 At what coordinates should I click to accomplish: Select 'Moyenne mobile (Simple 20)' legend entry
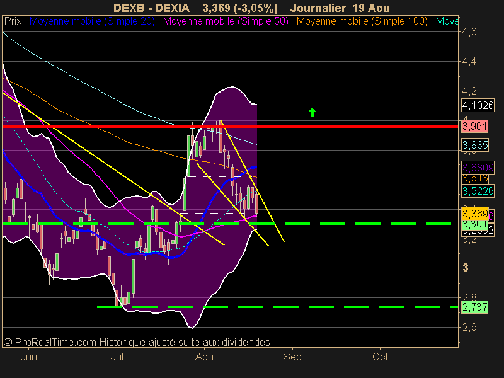click(x=92, y=21)
